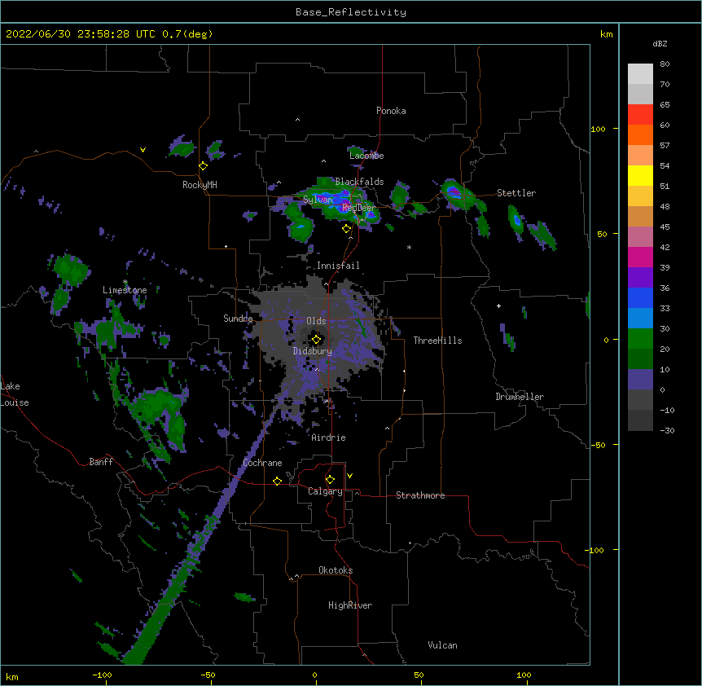Select the Cochrane label
This screenshot has height=686, width=702.
262,463
